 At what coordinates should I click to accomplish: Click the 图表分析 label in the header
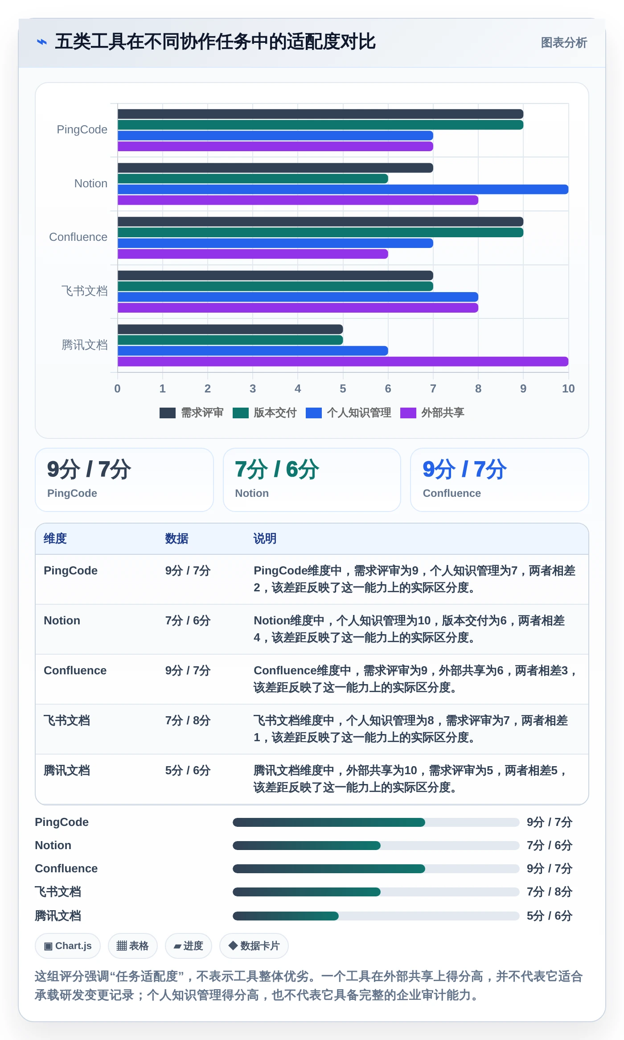(564, 43)
